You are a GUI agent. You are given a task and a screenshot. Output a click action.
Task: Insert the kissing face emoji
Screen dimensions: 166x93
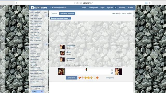[x=88, y=78]
